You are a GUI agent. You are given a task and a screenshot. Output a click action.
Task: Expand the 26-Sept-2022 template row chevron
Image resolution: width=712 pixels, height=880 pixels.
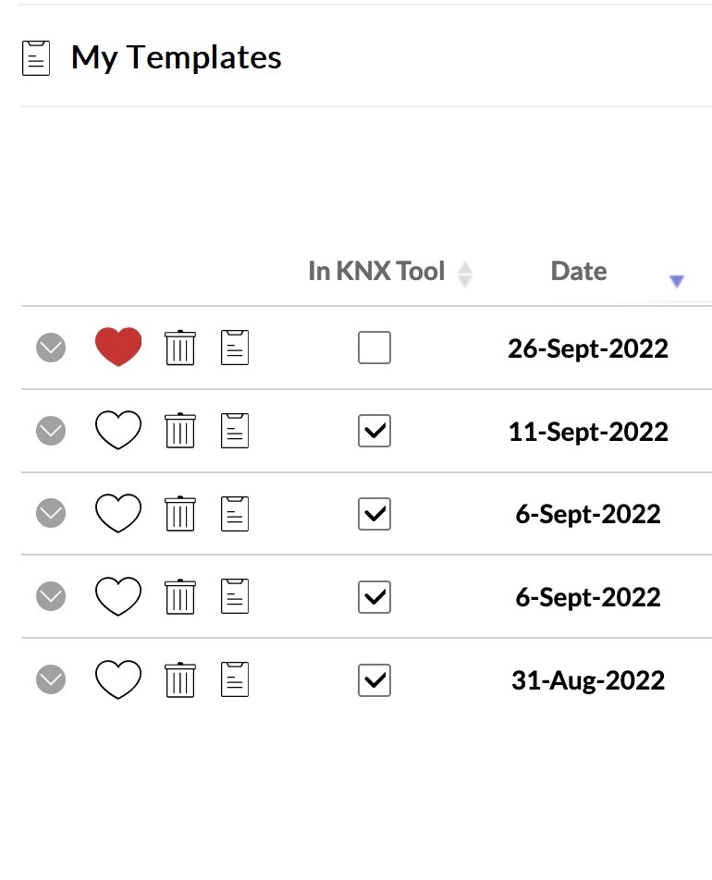tap(51, 348)
